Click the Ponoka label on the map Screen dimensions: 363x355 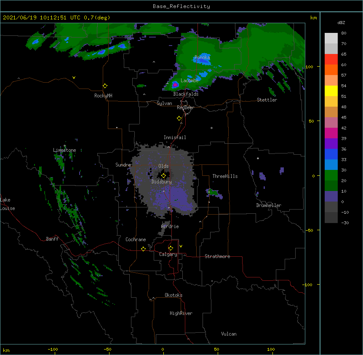point(202,57)
